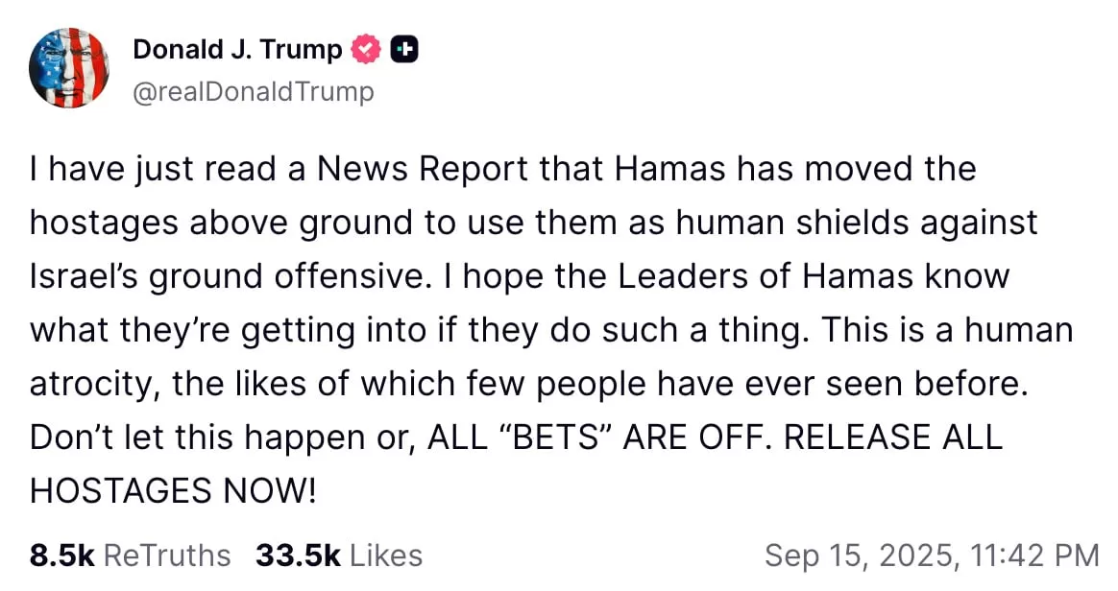Image resolution: width=1118 pixels, height=591 pixels.
Task: Visit the @realDonaldTrump handle link
Action: (x=254, y=92)
